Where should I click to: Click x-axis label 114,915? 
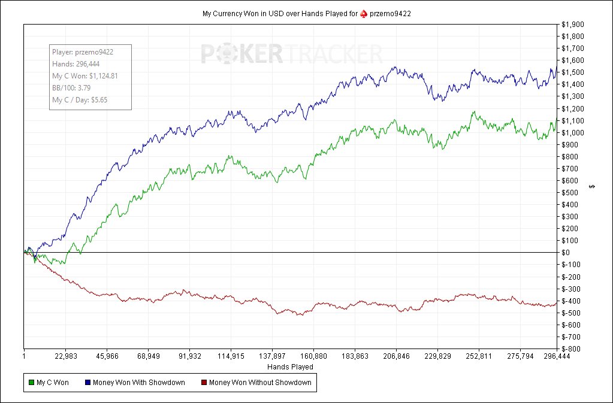(231, 356)
